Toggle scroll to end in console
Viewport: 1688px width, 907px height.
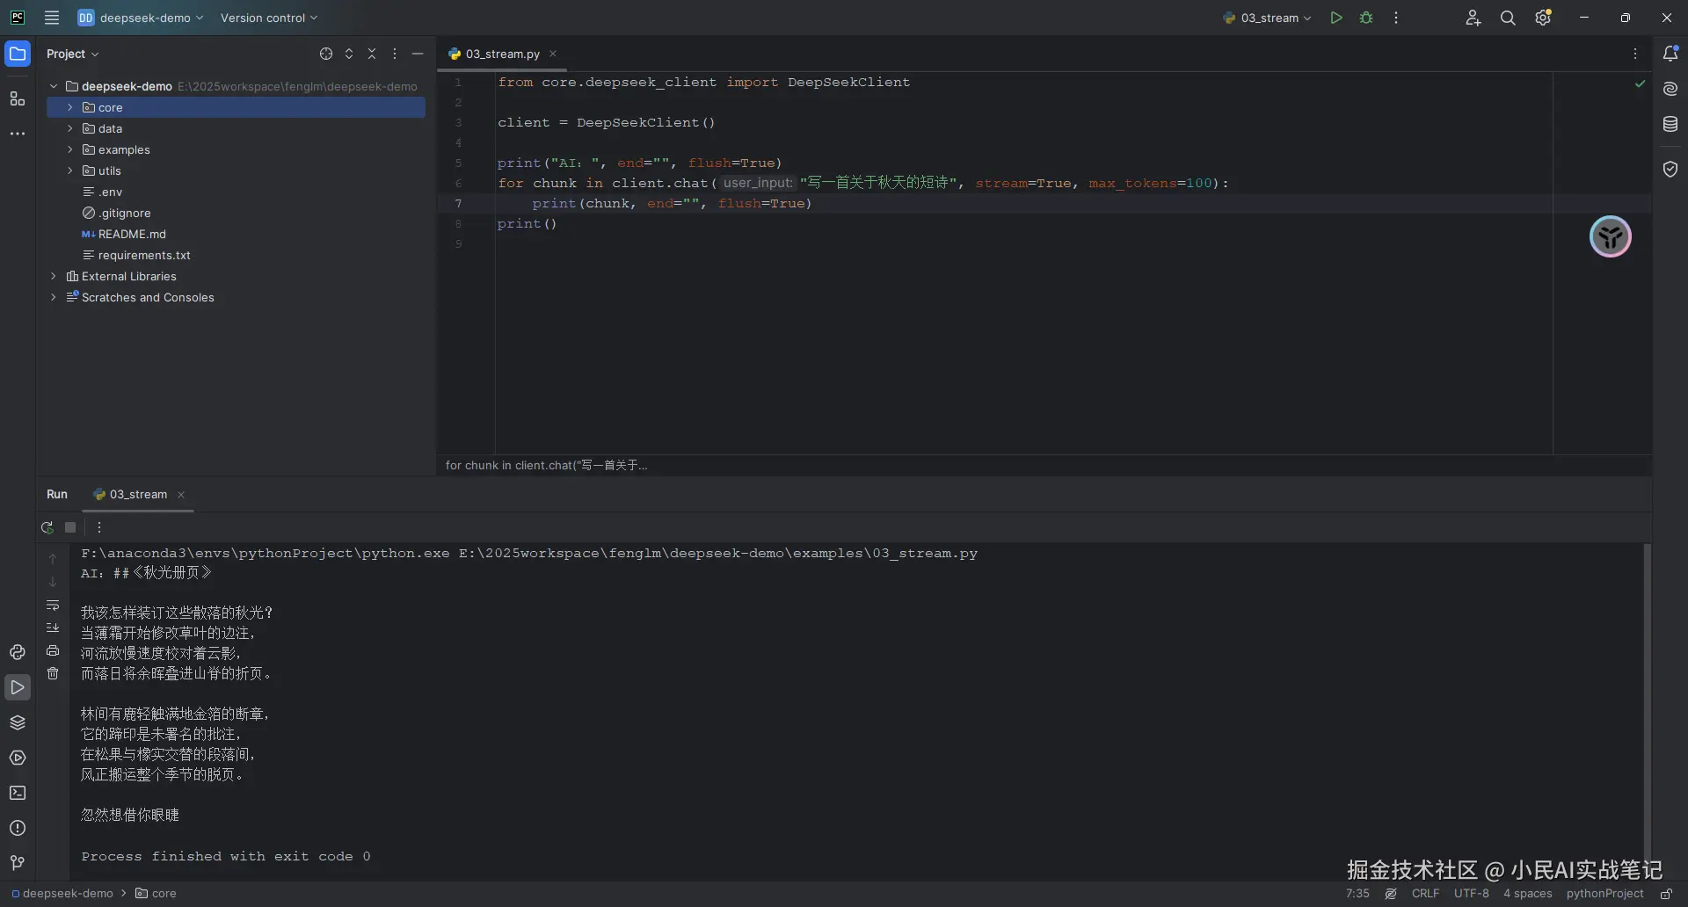[53, 628]
